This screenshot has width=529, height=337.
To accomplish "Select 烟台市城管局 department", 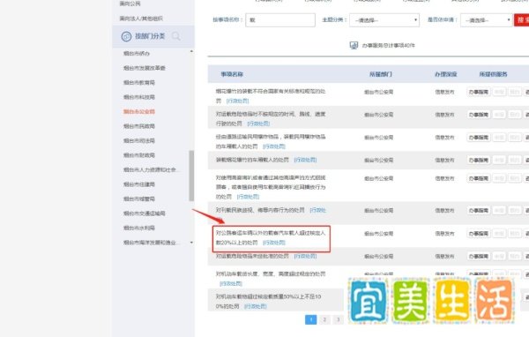I will [x=139, y=198].
